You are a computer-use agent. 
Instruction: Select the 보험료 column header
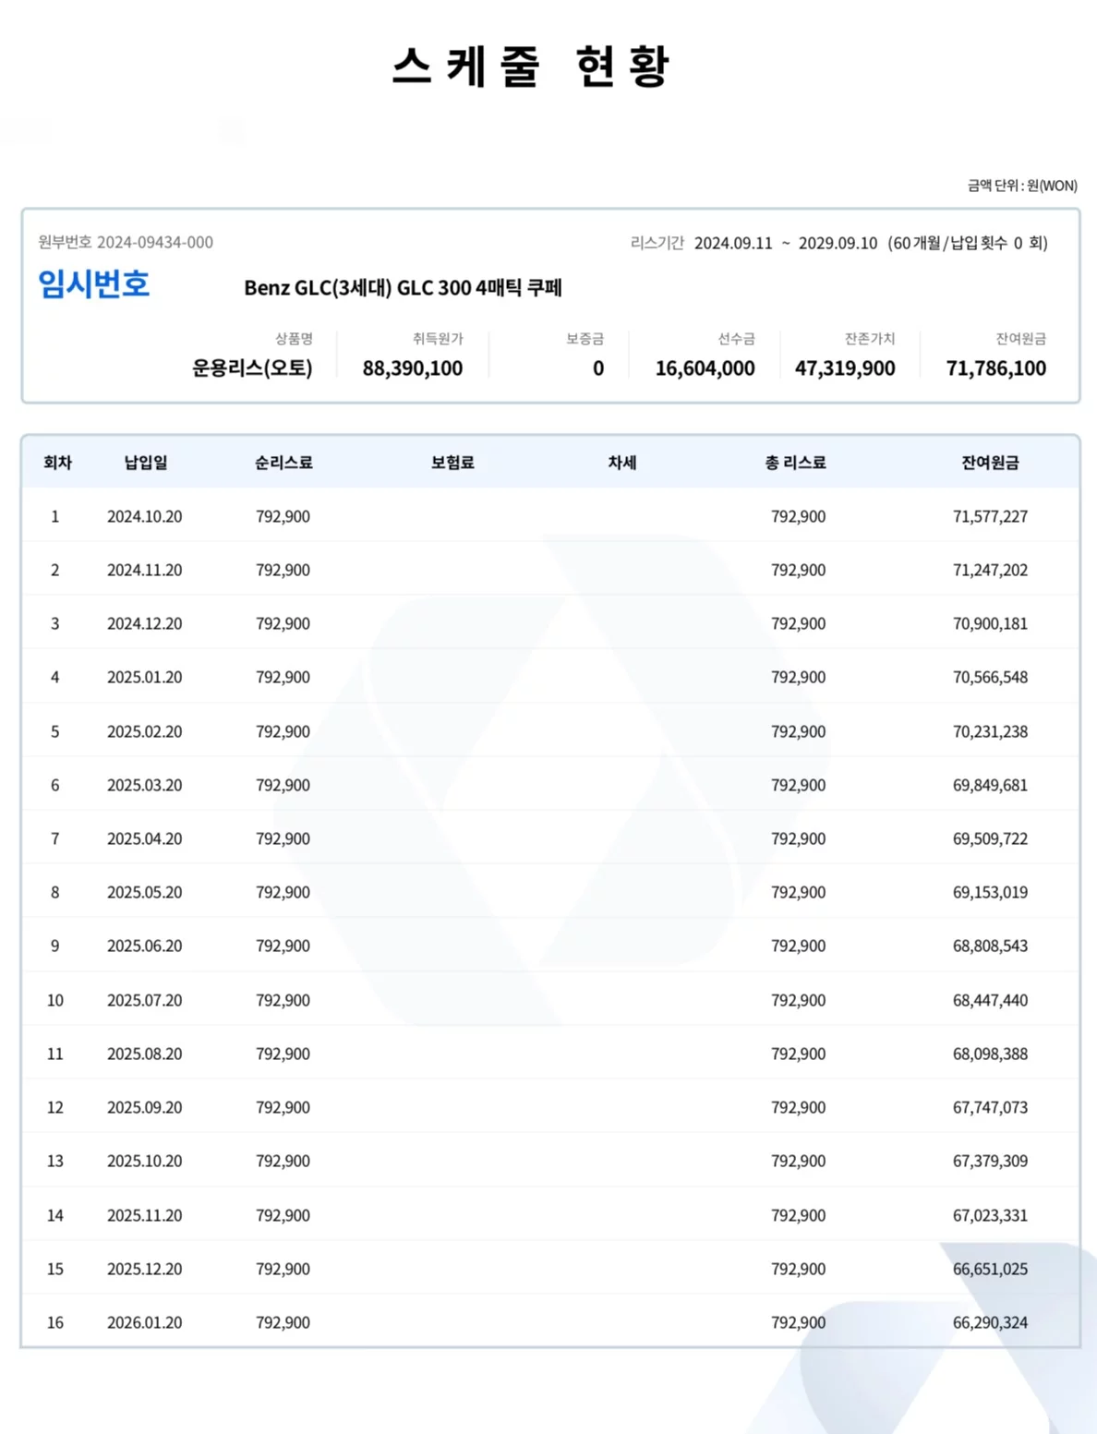point(452,463)
